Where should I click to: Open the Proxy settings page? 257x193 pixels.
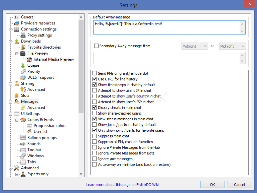39,35
